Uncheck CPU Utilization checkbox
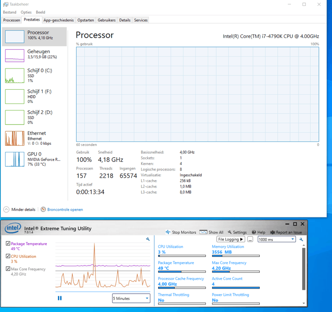 pos(8,256)
